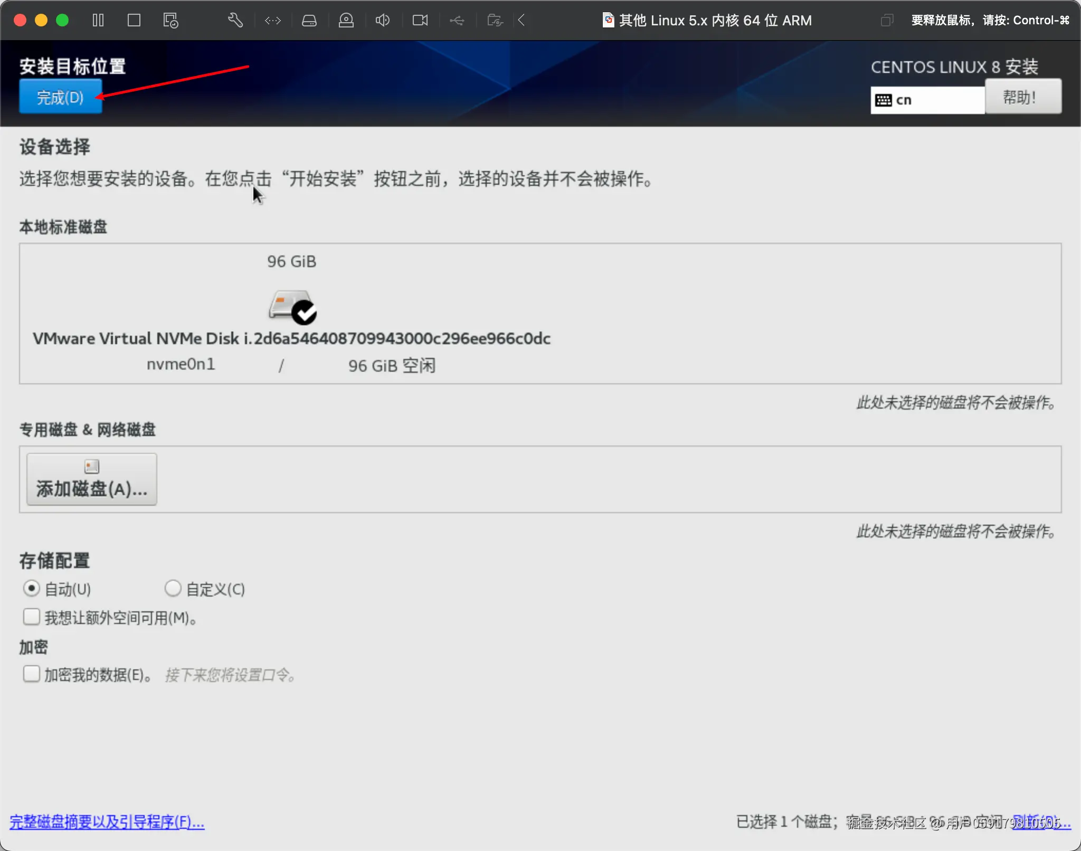The height and width of the screenshot is (851, 1081).
Task: Click the USB device icon
Action: click(x=457, y=20)
